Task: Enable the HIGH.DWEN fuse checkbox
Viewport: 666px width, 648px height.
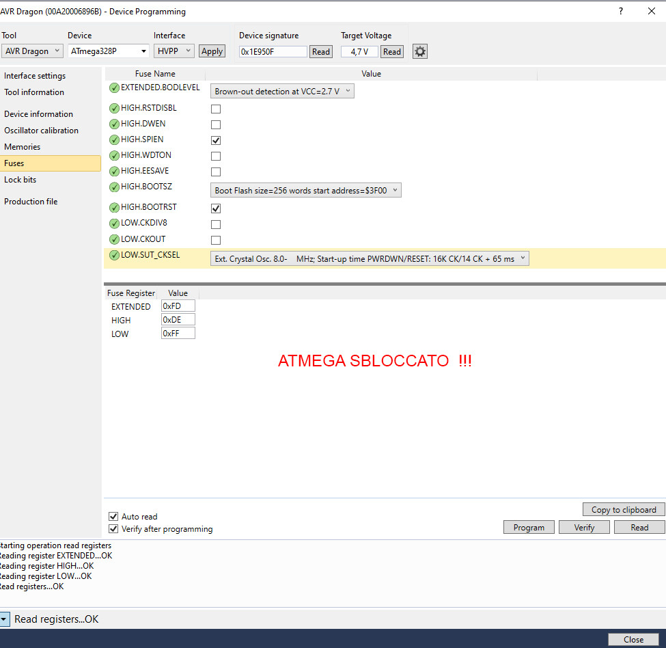Action: pyautogui.click(x=216, y=124)
